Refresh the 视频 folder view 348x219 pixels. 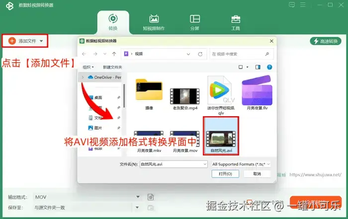[x=200, y=54]
